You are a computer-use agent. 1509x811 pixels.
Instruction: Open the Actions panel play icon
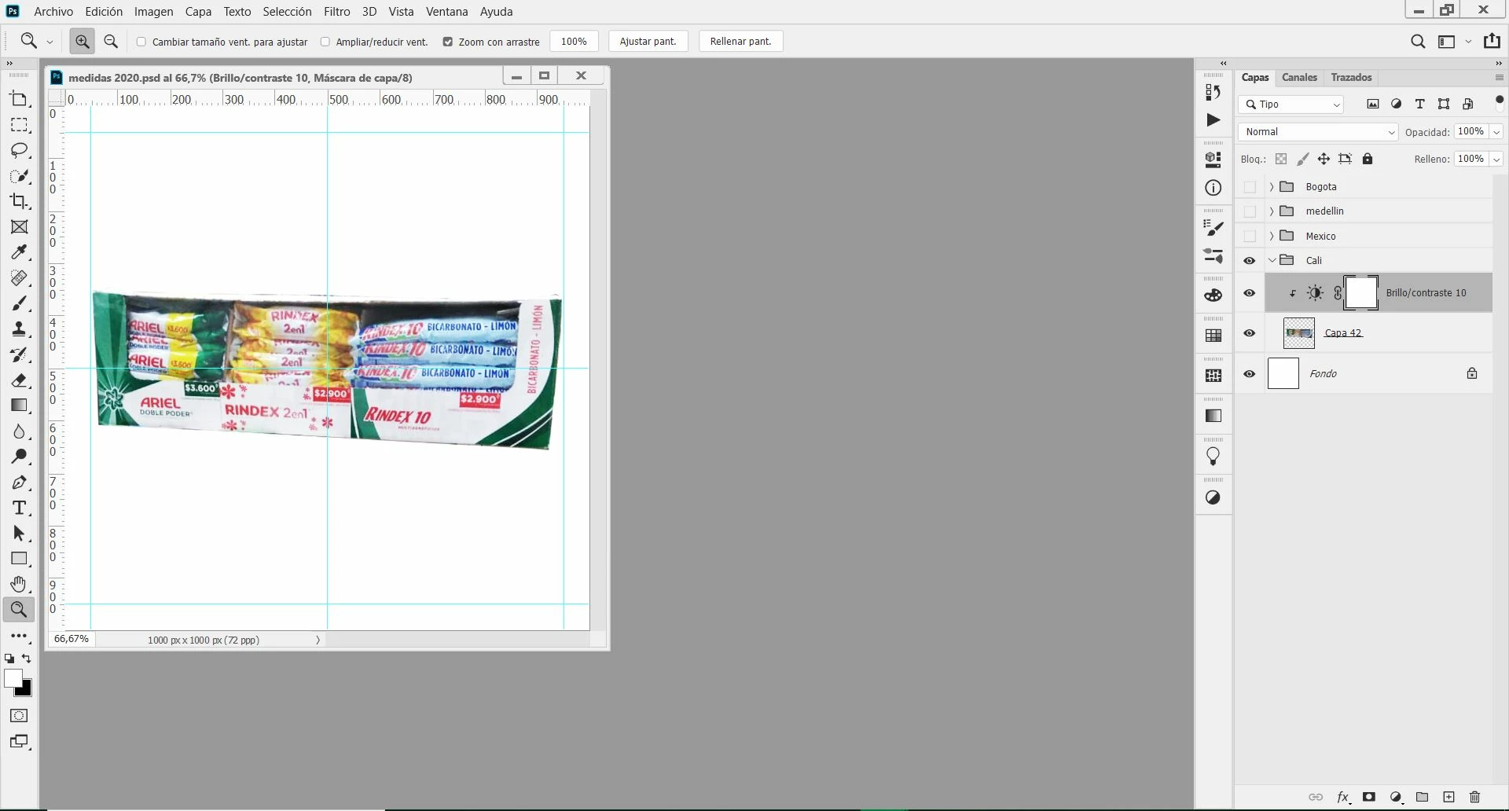point(1213,119)
